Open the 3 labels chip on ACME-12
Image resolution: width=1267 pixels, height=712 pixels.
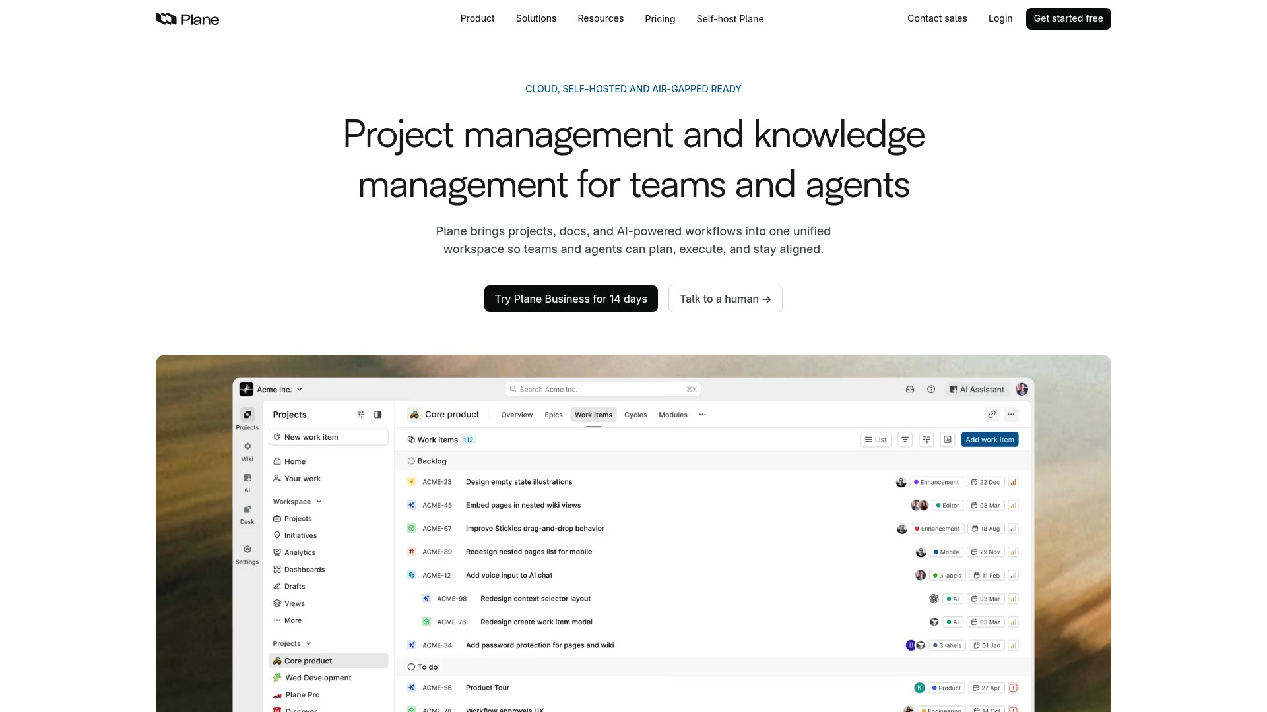coord(947,576)
